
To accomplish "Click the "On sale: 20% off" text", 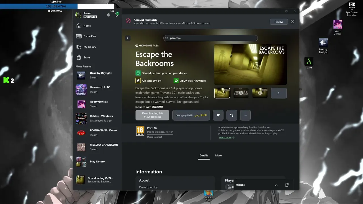I will coord(152,81).
